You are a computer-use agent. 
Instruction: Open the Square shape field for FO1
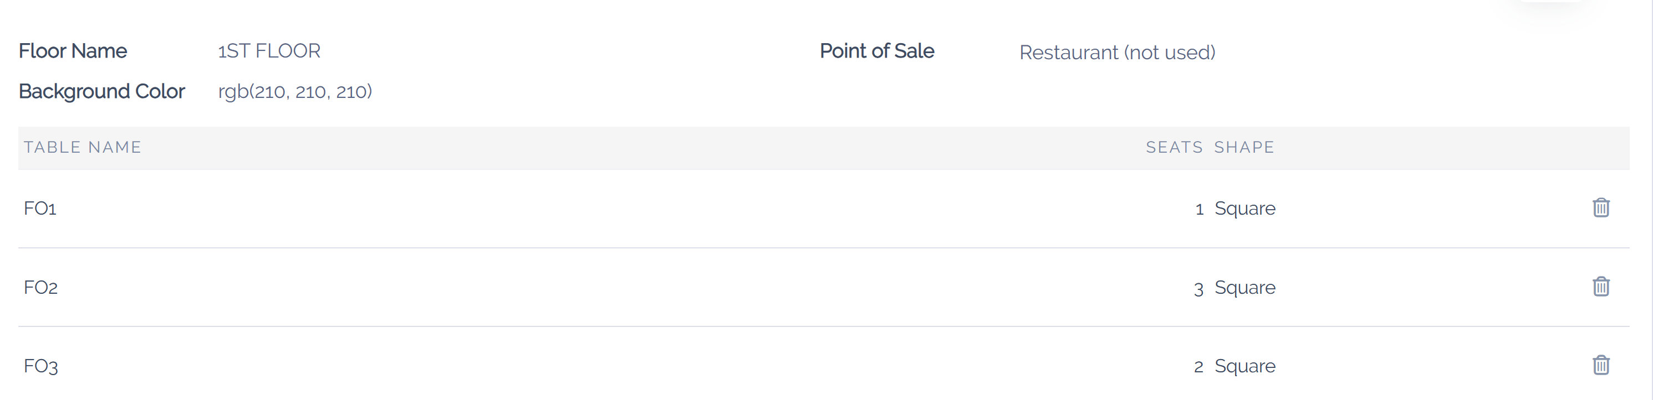[x=1244, y=209]
